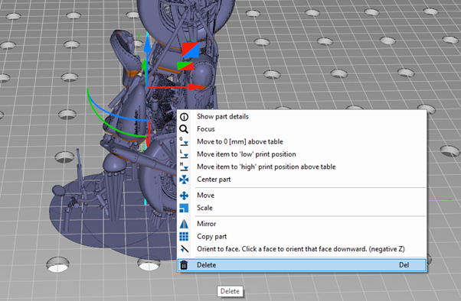
Task: Select the Scale menu entry
Action: (x=302, y=208)
